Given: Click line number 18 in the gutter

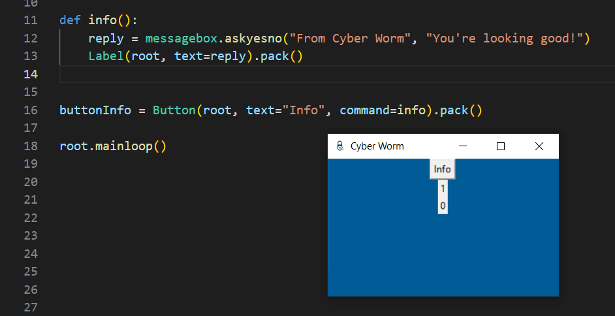Looking at the screenshot, I should tap(30, 146).
